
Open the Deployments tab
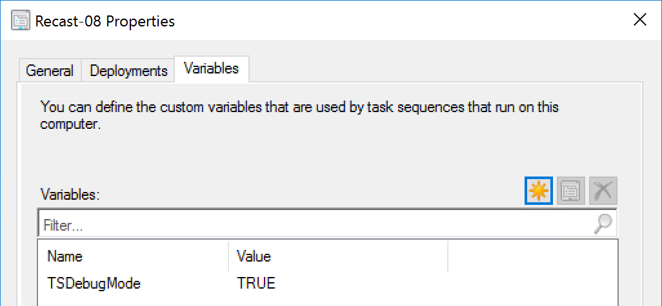point(128,71)
